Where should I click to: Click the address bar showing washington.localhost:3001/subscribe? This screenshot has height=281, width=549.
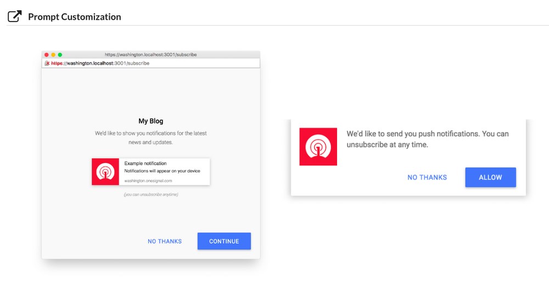(x=150, y=63)
